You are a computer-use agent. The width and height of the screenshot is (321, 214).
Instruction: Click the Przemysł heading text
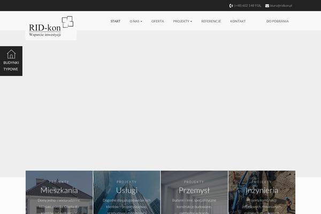(194, 190)
